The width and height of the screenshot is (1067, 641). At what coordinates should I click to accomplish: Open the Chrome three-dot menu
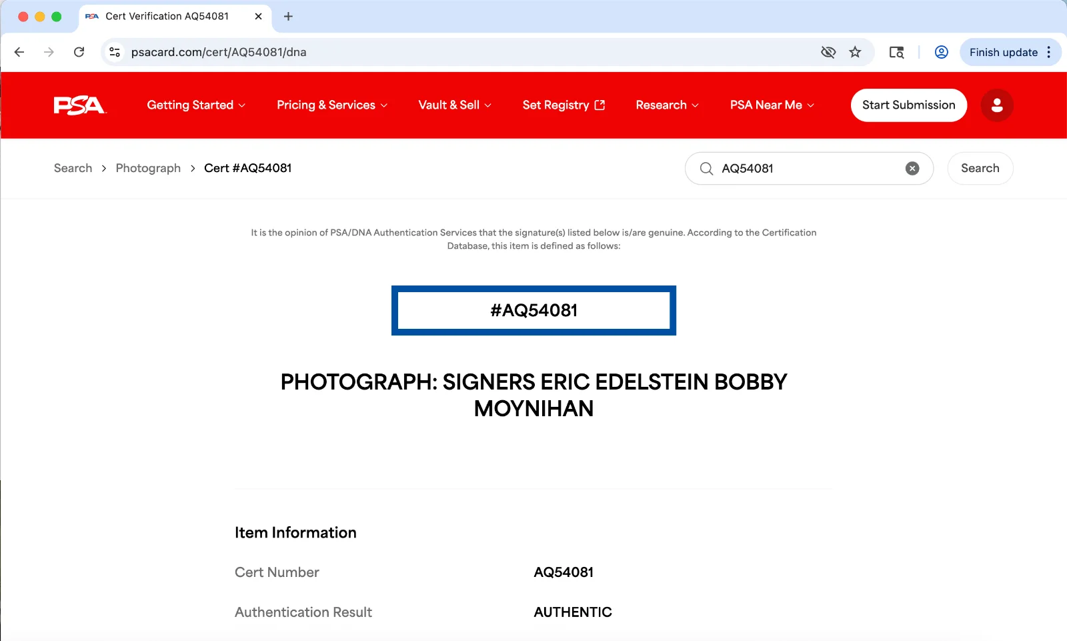click(x=1048, y=52)
